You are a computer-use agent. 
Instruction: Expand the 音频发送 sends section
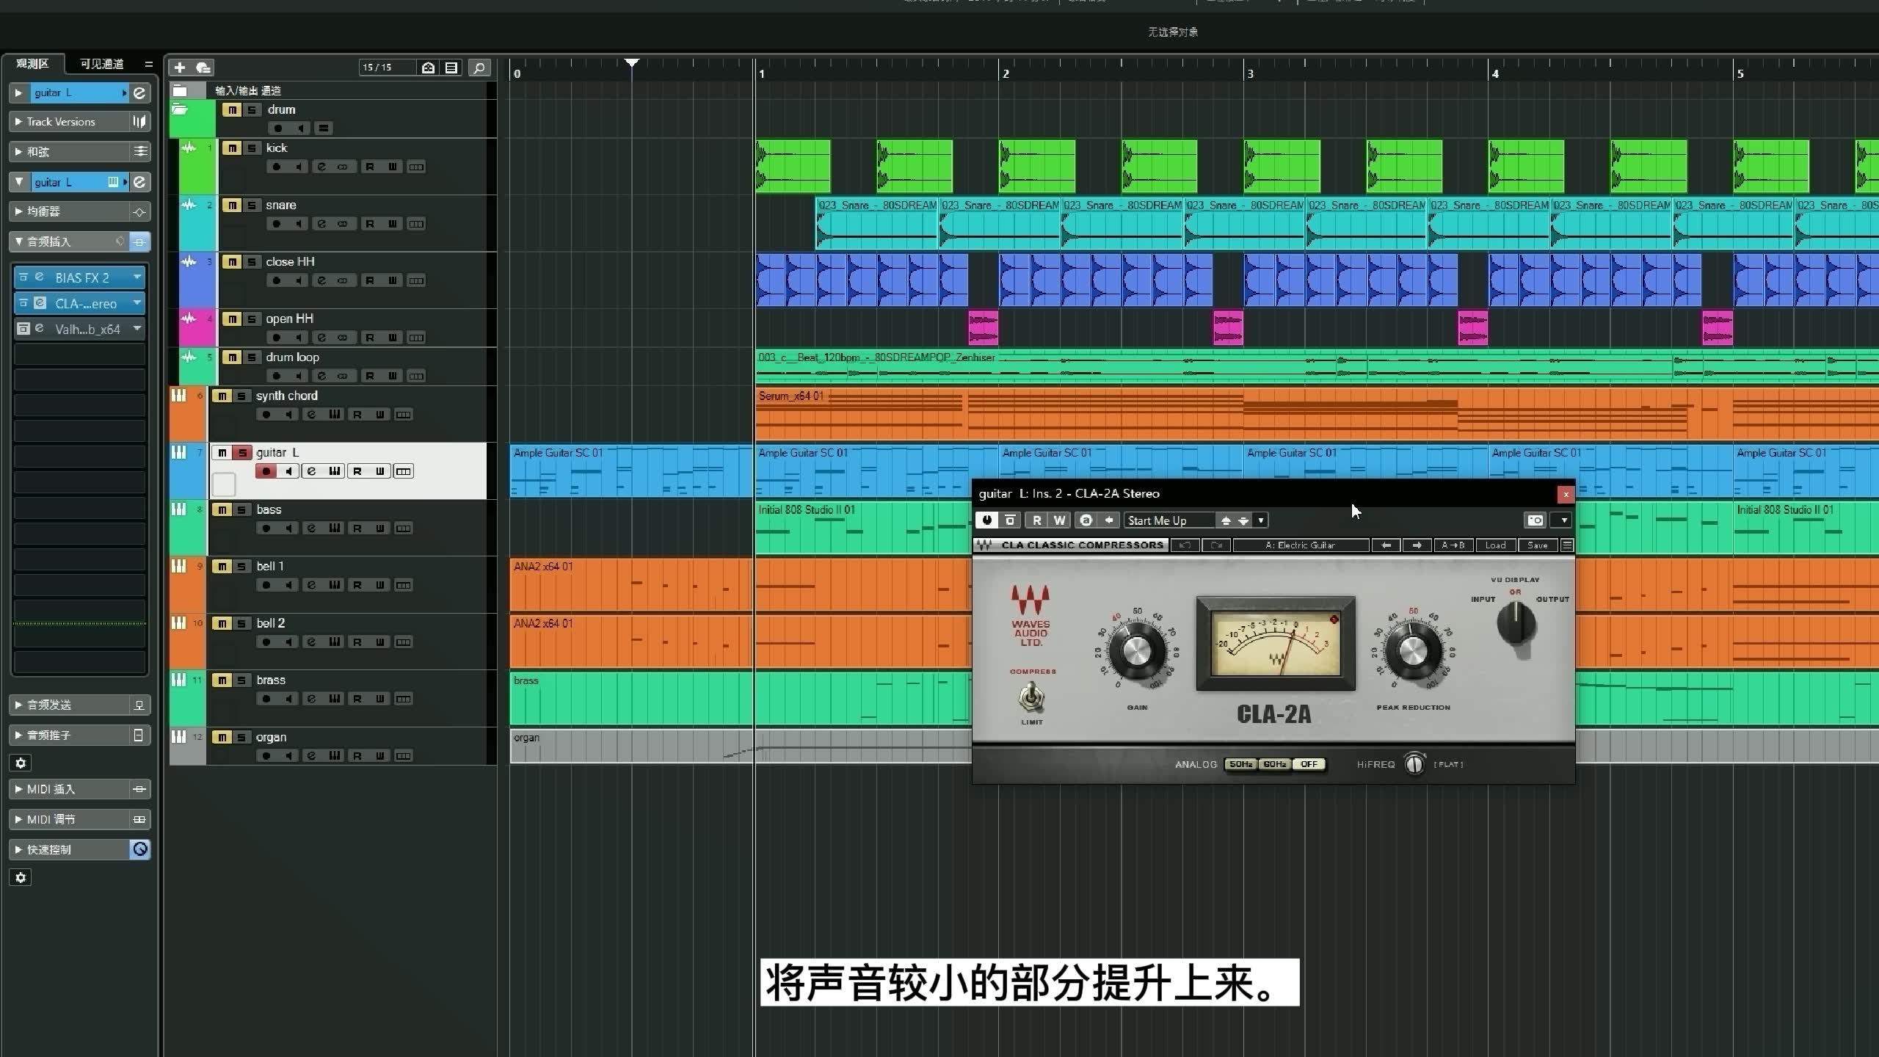coord(18,705)
